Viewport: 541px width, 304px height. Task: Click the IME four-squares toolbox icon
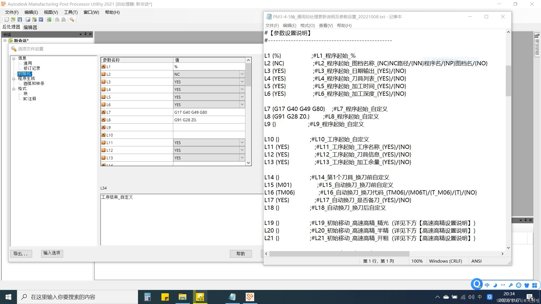point(535,285)
